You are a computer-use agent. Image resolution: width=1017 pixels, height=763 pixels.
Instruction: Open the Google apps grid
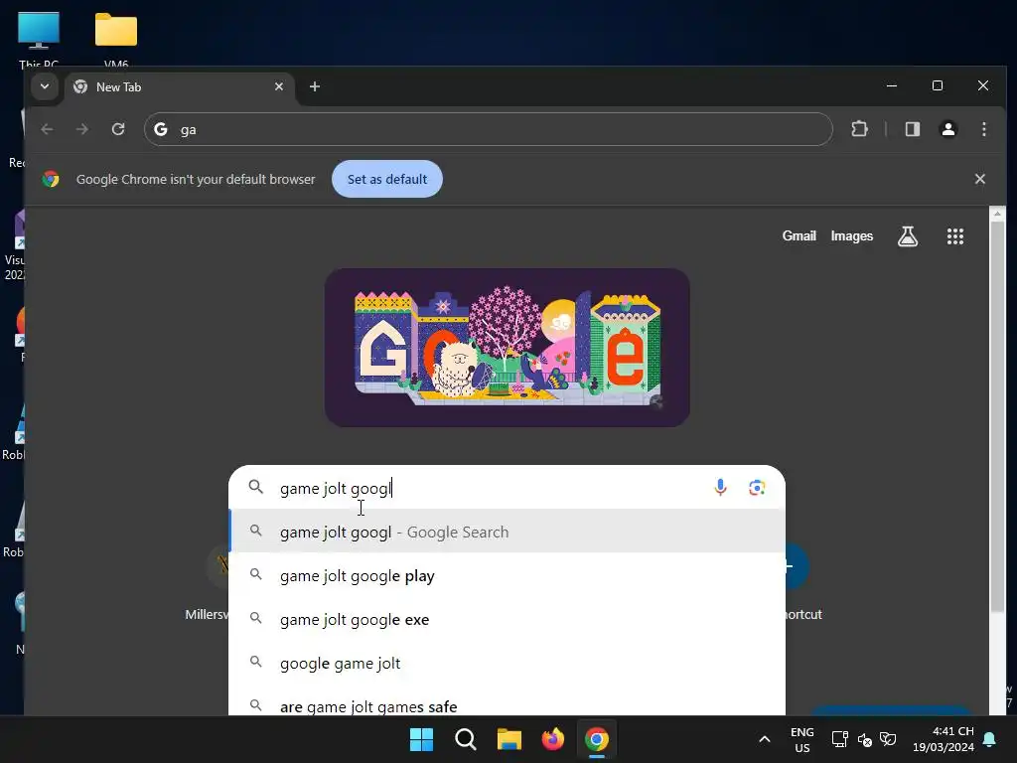tap(954, 236)
